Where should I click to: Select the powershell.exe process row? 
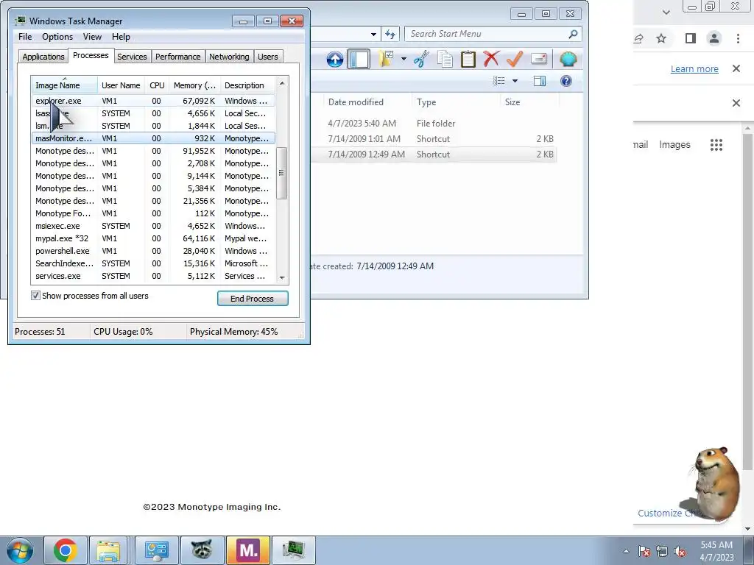point(154,251)
